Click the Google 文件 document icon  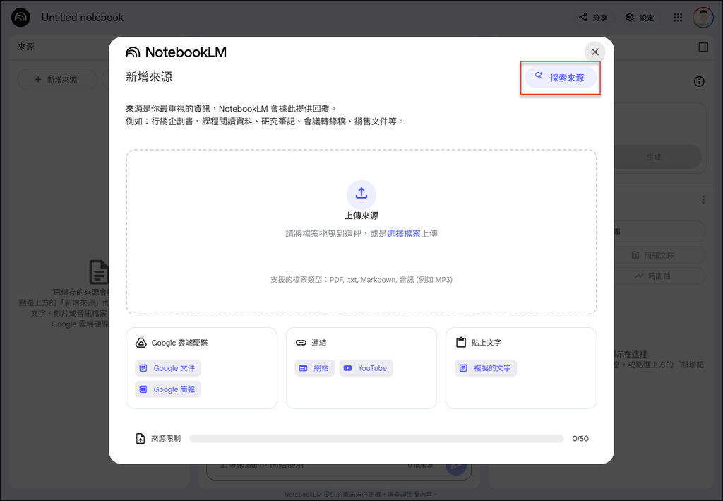143,368
